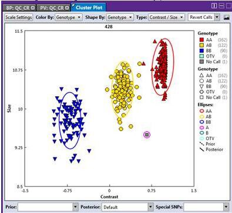This screenshot has width=232, height=213.
Task: Click the yellow AB color legend swatch
Action: 201,45
